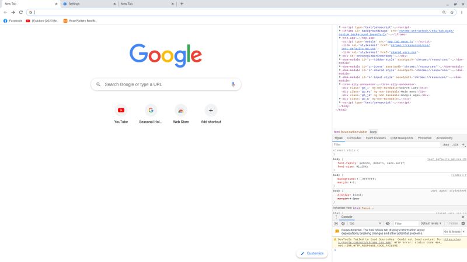Image resolution: width=467 pixels, height=262 pixels.
Task: Click the Customize button
Action: tap(312, 253)
